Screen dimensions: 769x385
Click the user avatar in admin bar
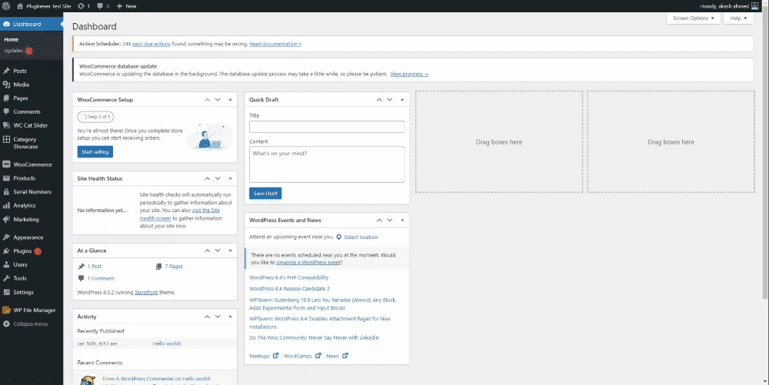[x=755, y=6]
